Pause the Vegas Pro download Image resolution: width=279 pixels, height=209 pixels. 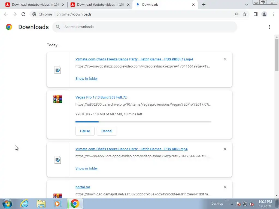click(x=85, y=131)
